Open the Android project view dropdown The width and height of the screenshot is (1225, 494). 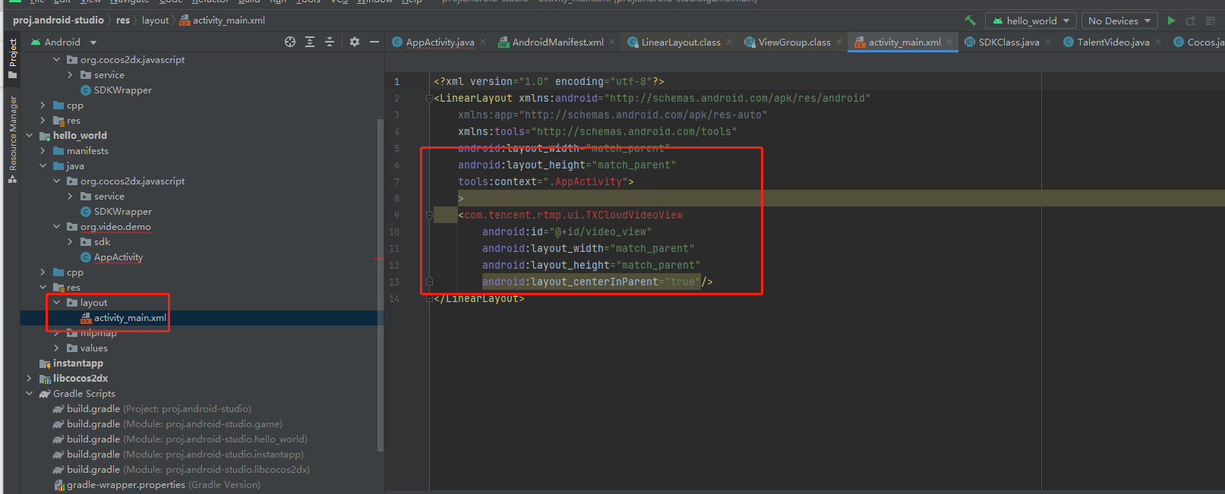[64, 42]
